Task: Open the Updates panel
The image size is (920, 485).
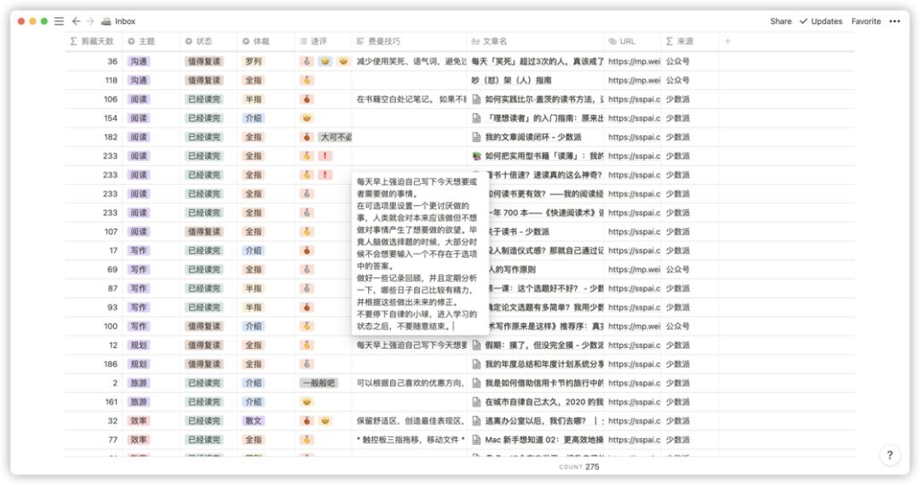Action: pyautogui.click(x=821, y=21)
